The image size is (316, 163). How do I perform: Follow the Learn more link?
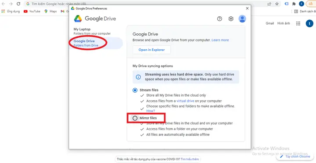coord(220,40)
